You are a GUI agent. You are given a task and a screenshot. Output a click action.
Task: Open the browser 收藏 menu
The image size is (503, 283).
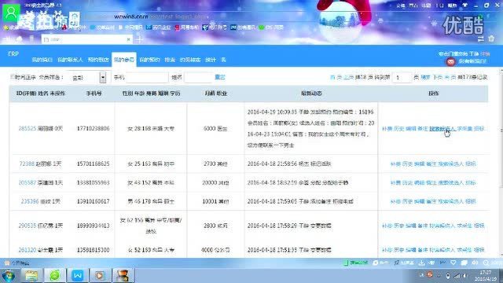(x=426, y=6)
